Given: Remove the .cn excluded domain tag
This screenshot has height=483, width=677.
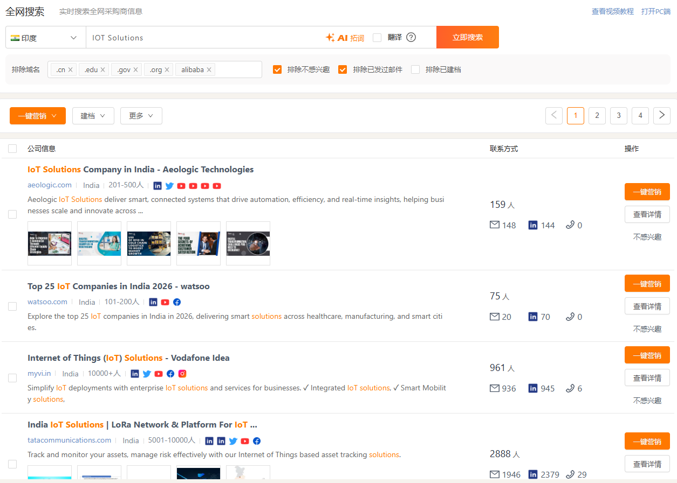Looking at the screenshot, I should click(x=70, y=69).
